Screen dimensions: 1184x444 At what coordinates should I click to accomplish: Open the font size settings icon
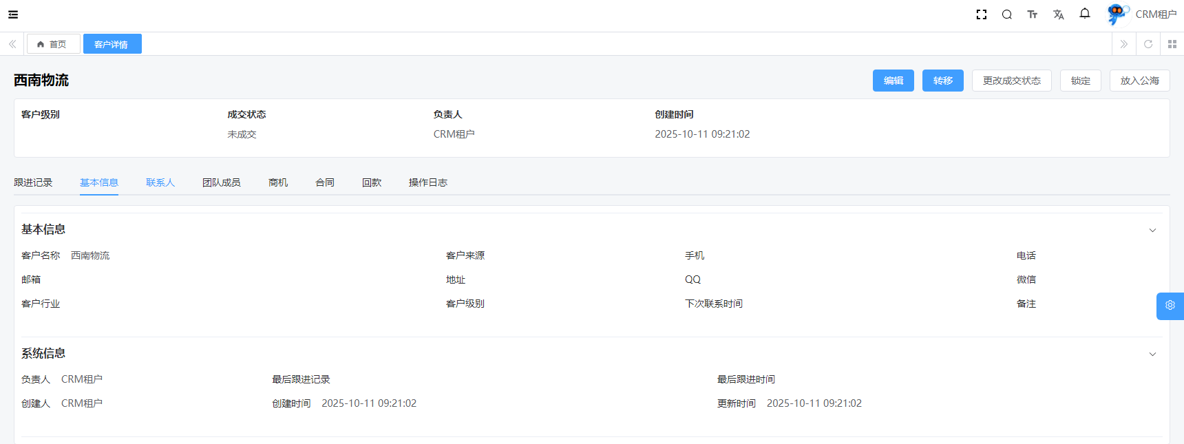point(1032,14)
